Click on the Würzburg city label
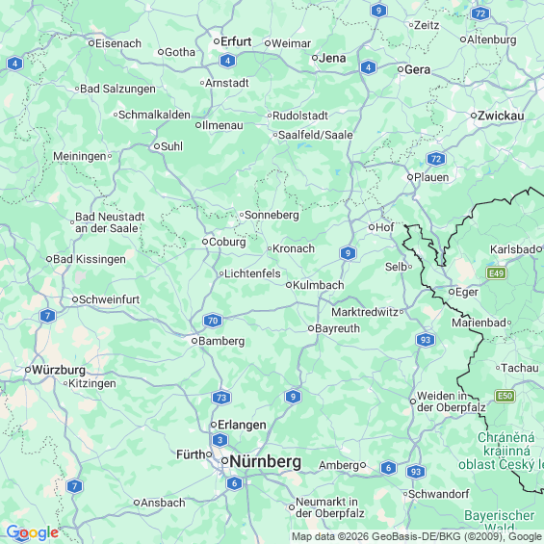Screen dimensions: 544x544 click(59, 370)
